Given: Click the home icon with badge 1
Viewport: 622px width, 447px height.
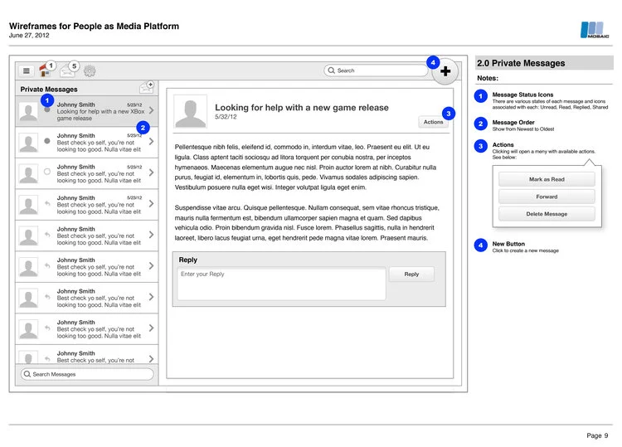Looking at the screenshot, I should [45, 70].
